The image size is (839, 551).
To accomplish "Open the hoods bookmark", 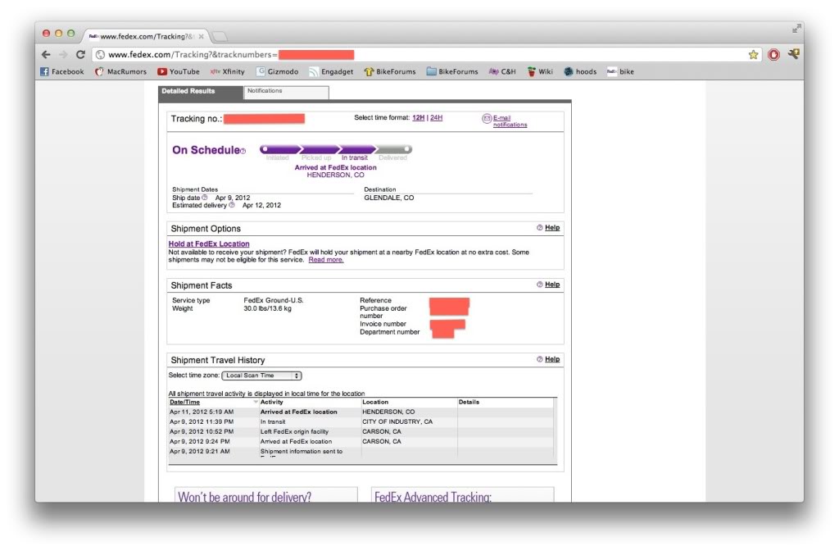I will pyautogui.click(x=580, y=72).
